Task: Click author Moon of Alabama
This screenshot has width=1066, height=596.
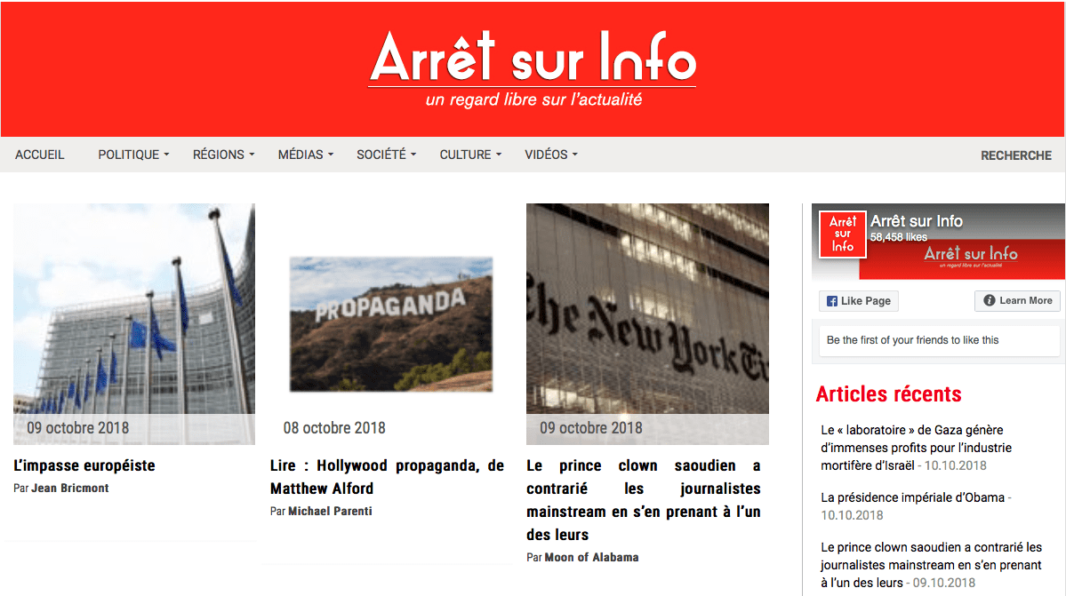Action: click(x=591, y=557)
